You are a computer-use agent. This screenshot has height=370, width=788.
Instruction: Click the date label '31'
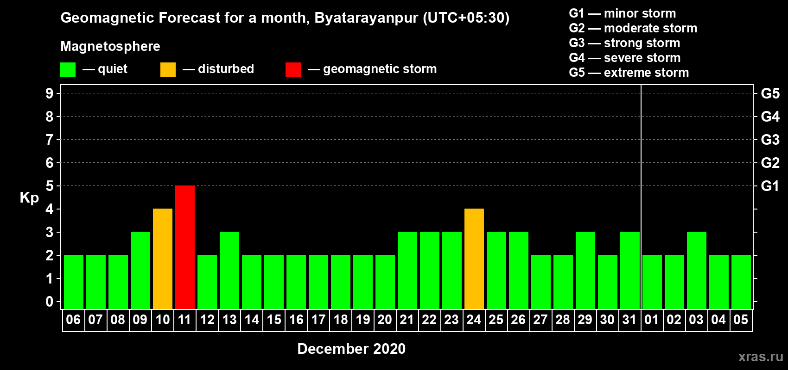coord(629,320)
